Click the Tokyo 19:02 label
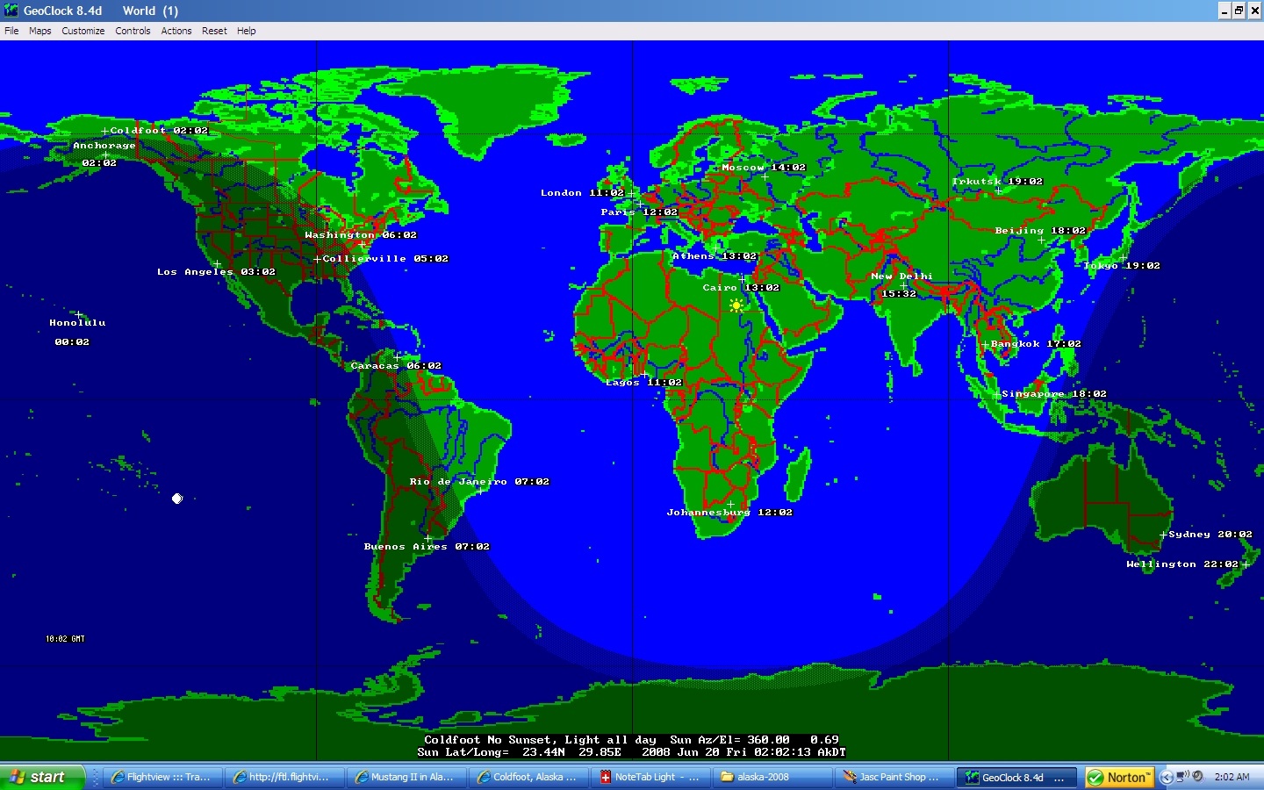Screen dimensions: 1264x790 pos(1121,266)
